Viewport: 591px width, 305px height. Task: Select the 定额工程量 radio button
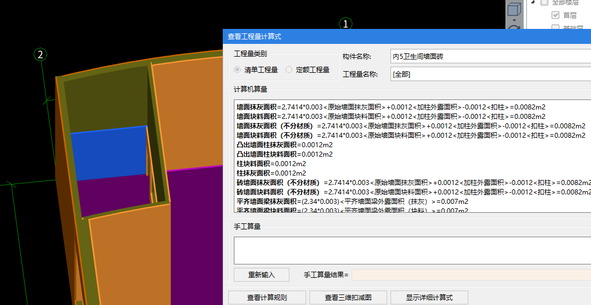[289, 70]
